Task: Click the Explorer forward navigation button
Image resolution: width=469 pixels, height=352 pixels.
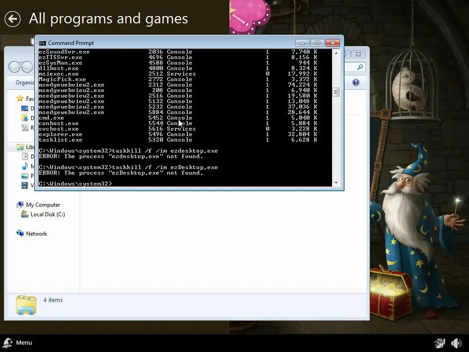Action: 27,67
